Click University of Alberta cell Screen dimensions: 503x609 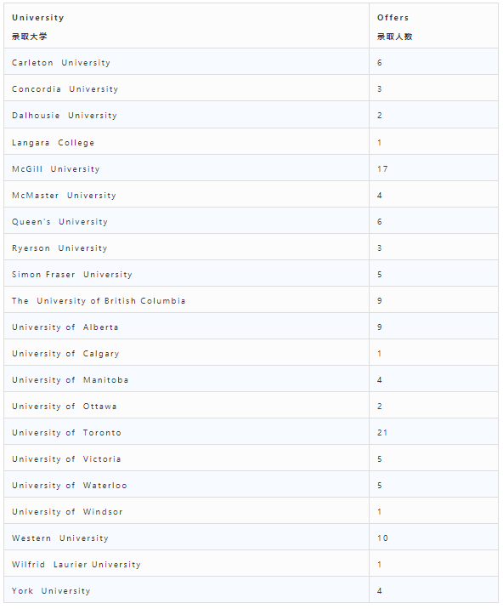tap(186, 327)
